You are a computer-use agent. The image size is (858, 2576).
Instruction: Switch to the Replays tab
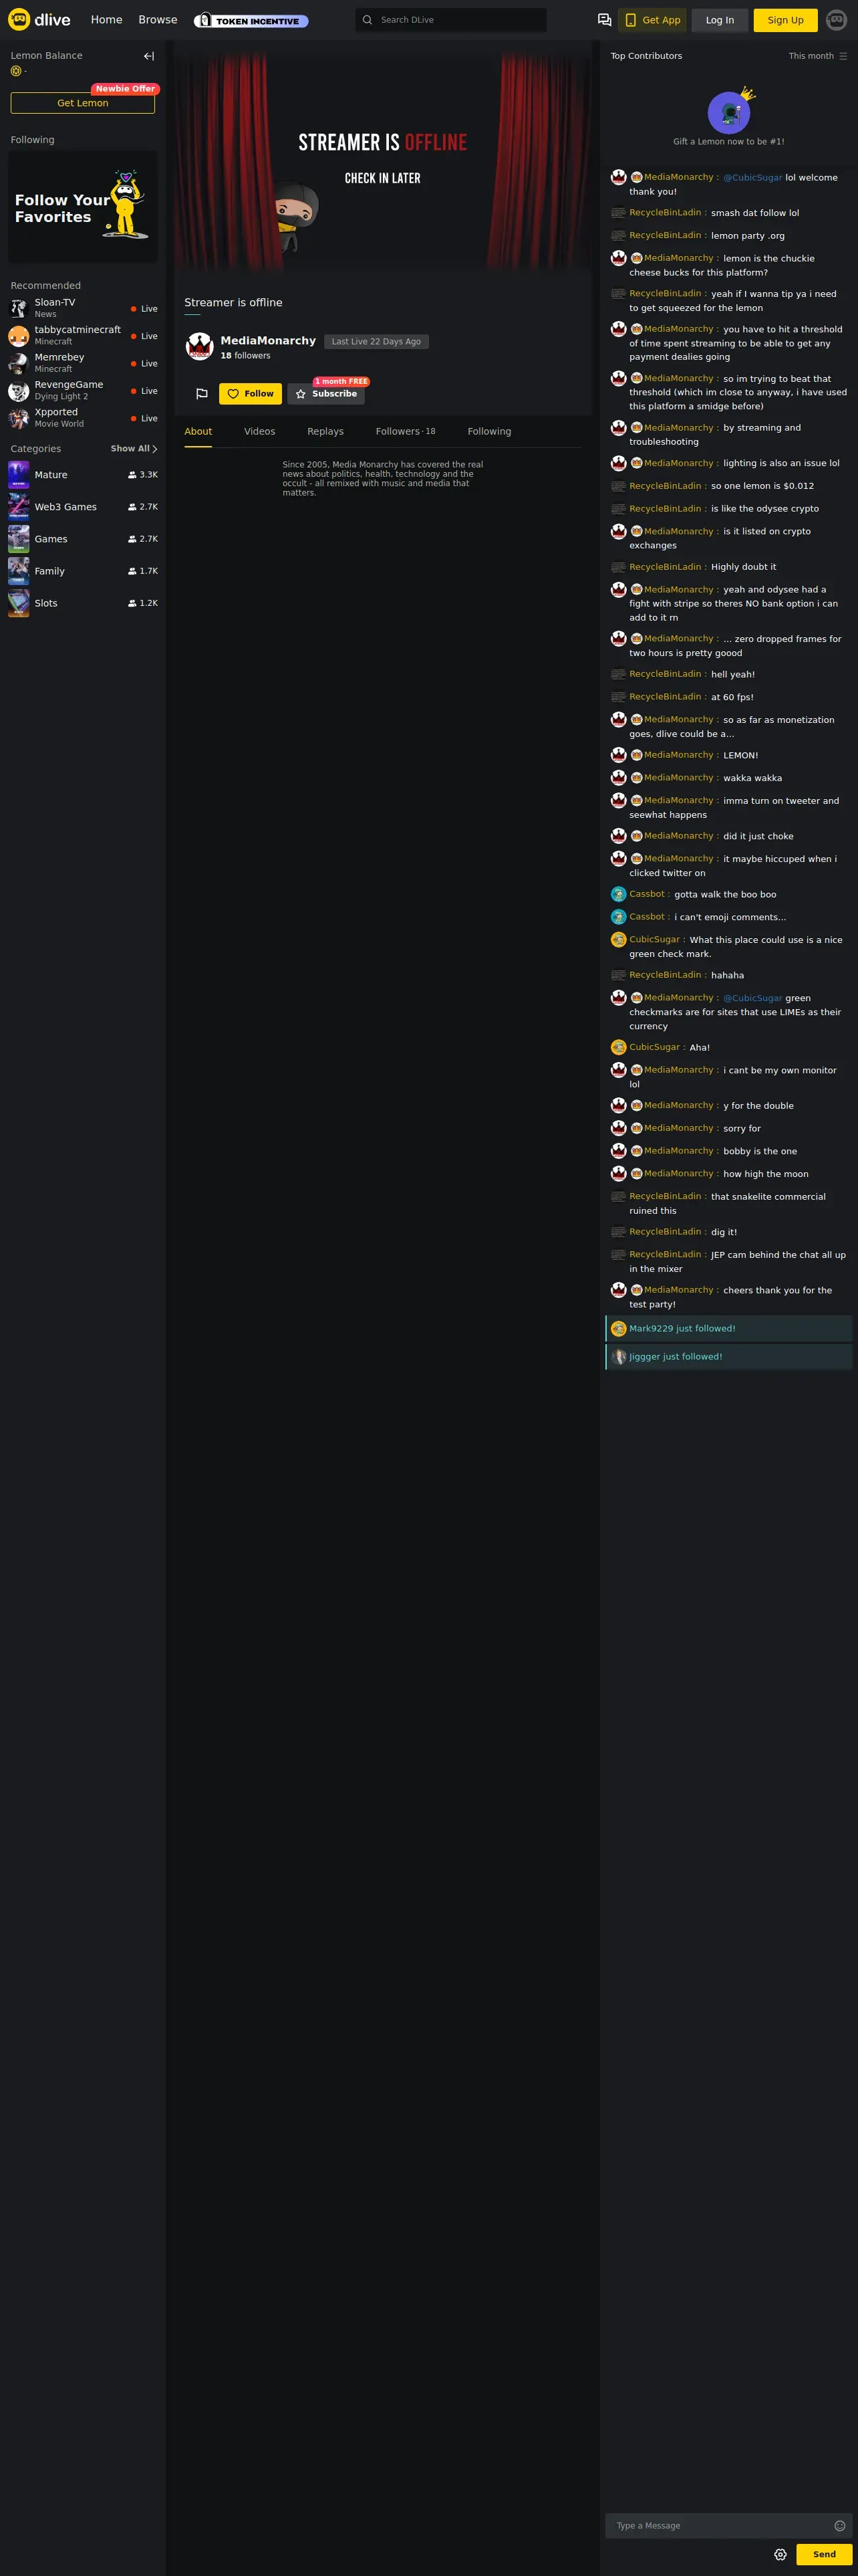[325, 431]
